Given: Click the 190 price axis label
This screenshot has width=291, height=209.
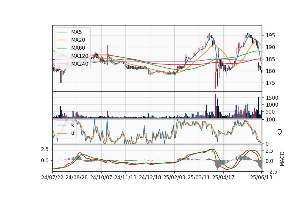Looking at the screenshot, I should pos(270,47).
